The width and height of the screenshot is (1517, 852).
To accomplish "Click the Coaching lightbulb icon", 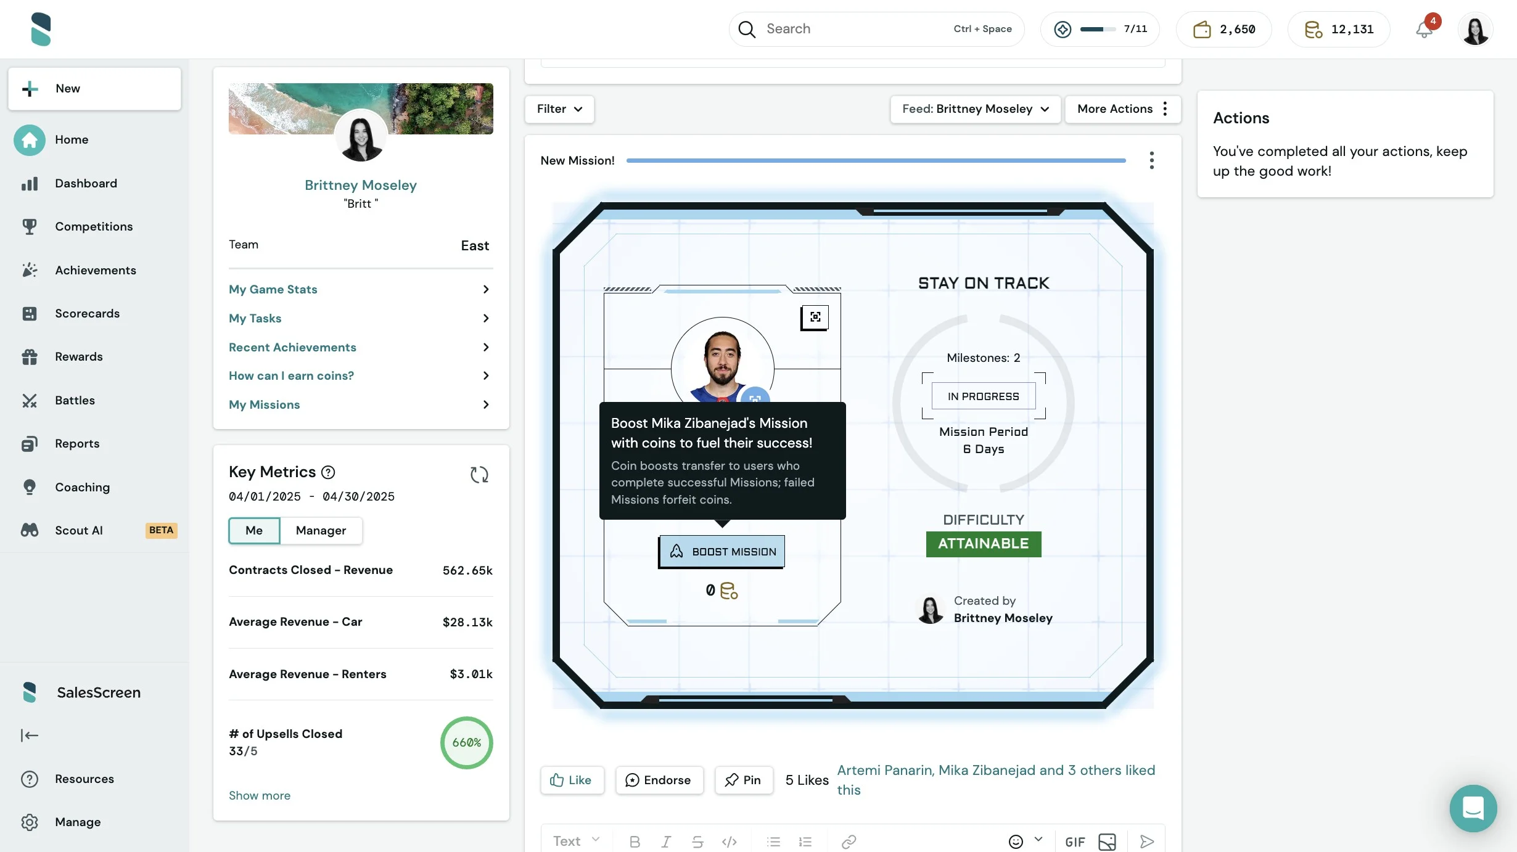I will (x=30, y=487).
